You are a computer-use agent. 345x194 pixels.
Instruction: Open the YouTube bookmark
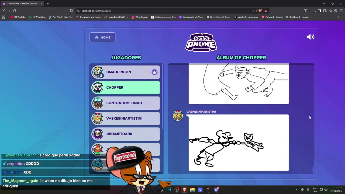[x=18, y=17]
